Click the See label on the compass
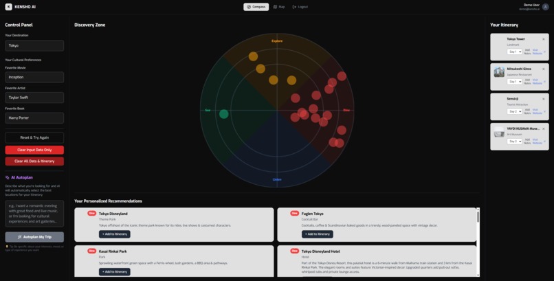The height and width of the screenshot is (281, 554). [208, 110]
